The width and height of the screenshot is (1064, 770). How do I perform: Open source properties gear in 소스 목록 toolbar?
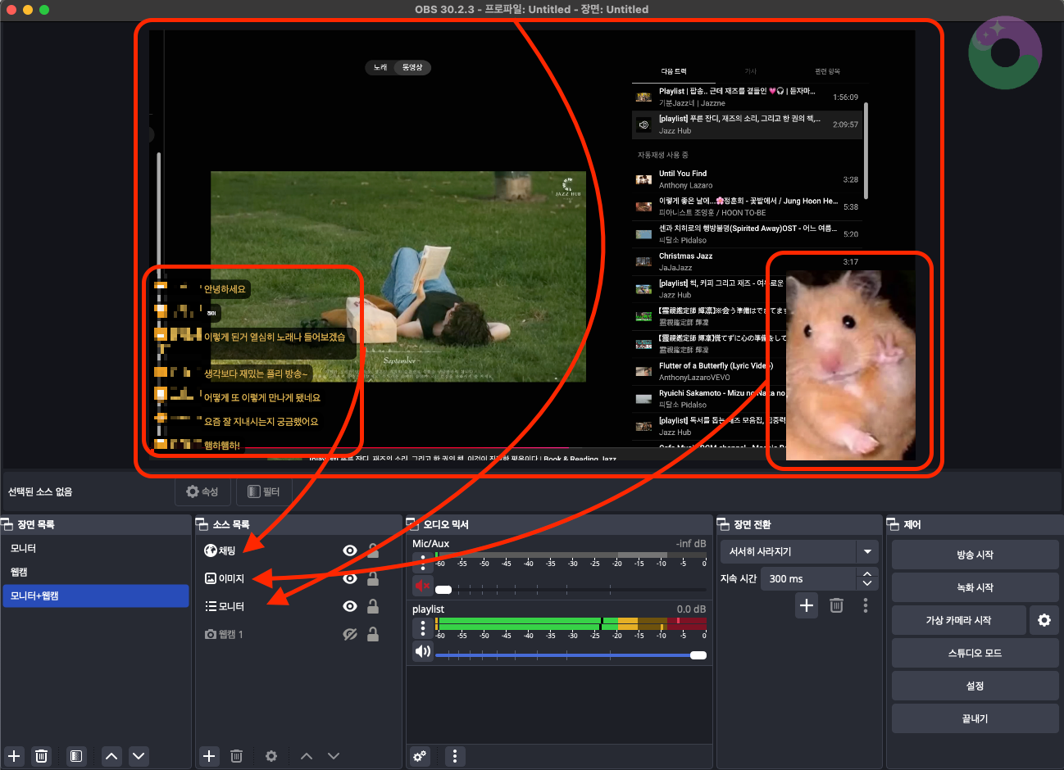(271, 756)
